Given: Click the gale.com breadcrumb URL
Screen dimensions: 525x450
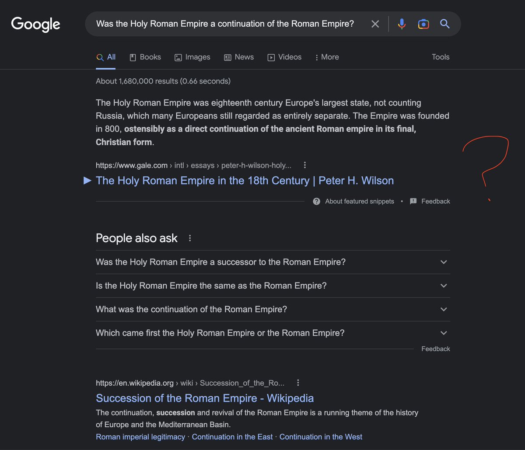Looking at the screenshot, I should [x=193, y=165].
